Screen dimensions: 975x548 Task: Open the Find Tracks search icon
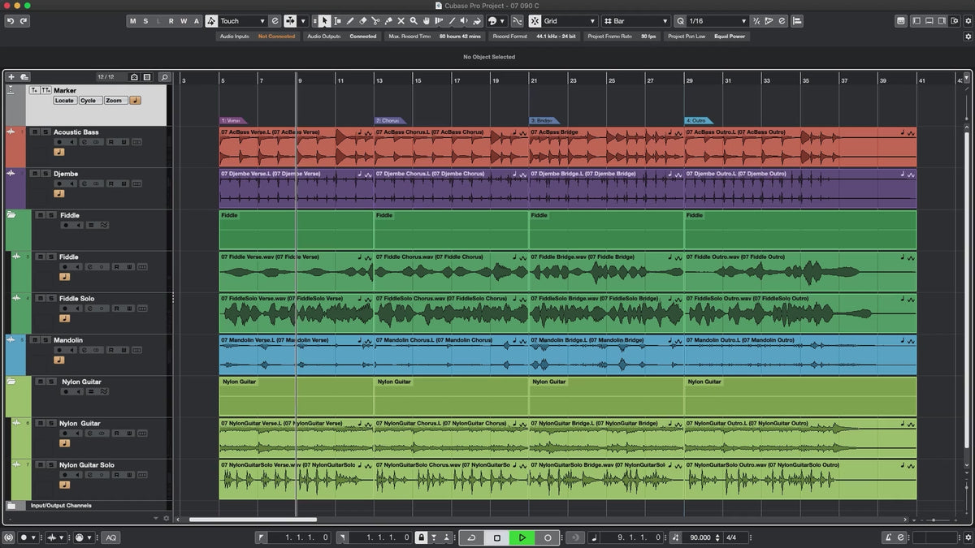164,77
